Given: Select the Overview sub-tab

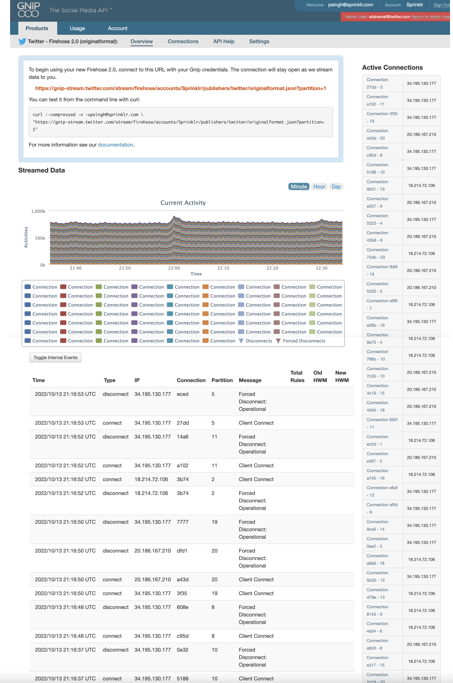Looking at the screenshot, I should [x=142, y=41].
